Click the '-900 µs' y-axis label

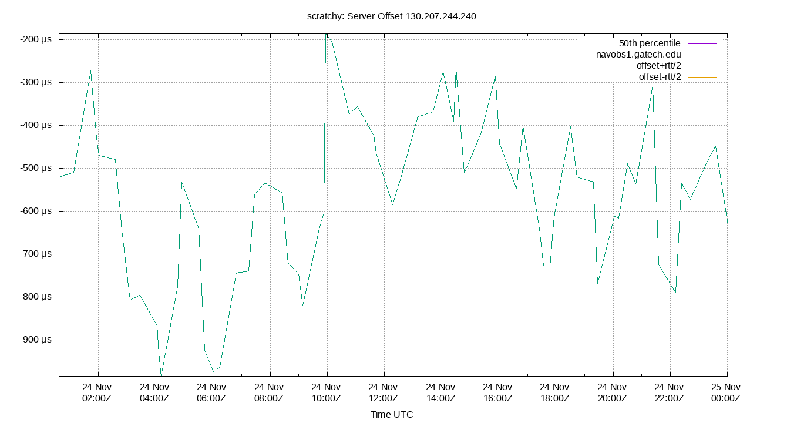point(36,340)
